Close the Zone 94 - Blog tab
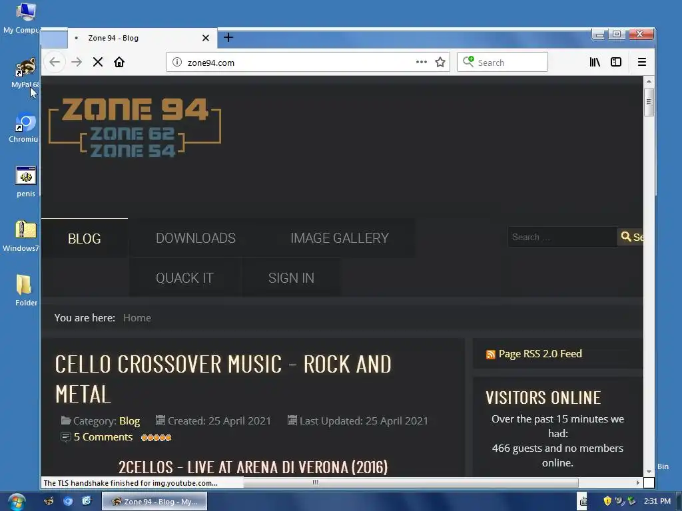The width and height of the screenshot is (682, 511). click(206, 38)
